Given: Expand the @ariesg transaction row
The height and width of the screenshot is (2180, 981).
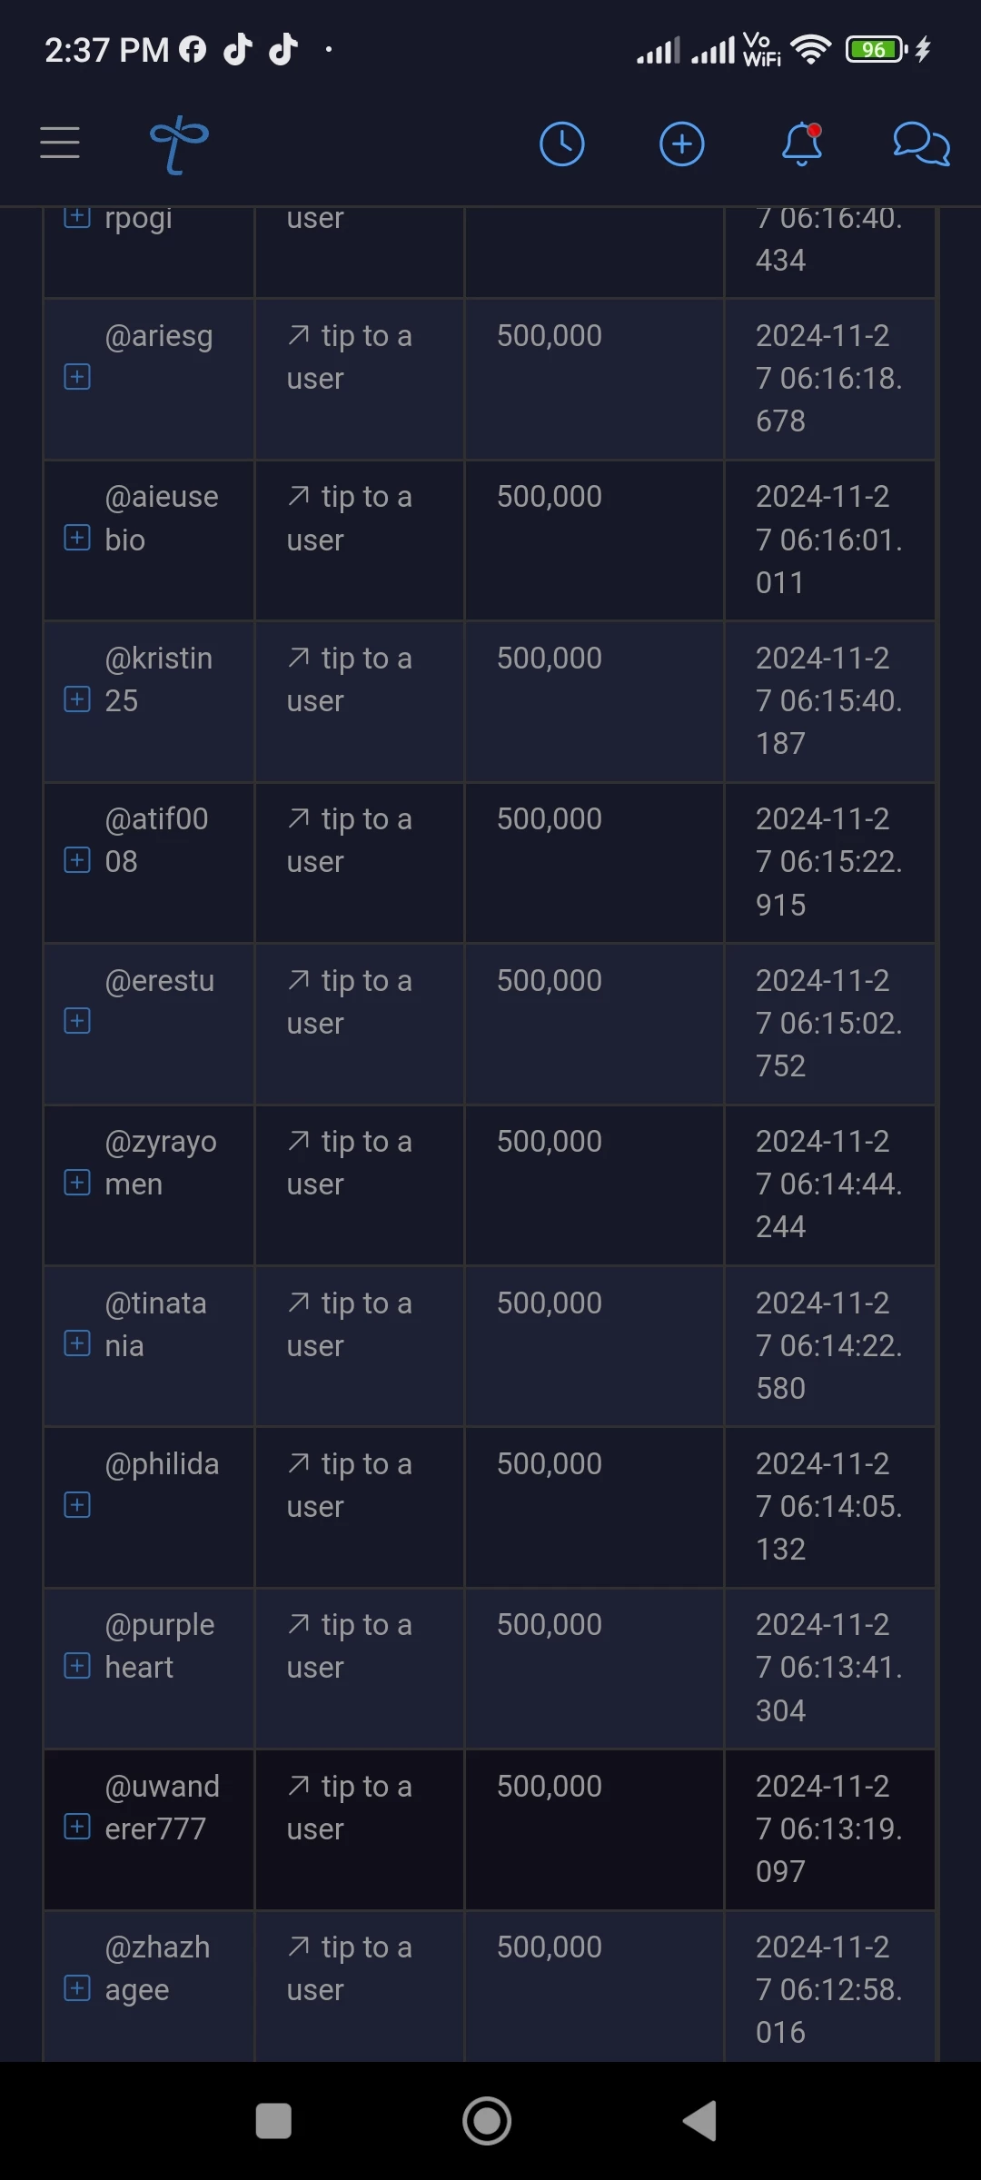Looking at the screenshot, I should click(77, 377).
